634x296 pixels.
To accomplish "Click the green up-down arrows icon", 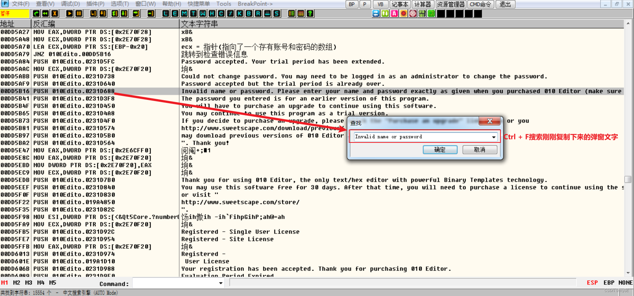I will (x=385, y=14).
